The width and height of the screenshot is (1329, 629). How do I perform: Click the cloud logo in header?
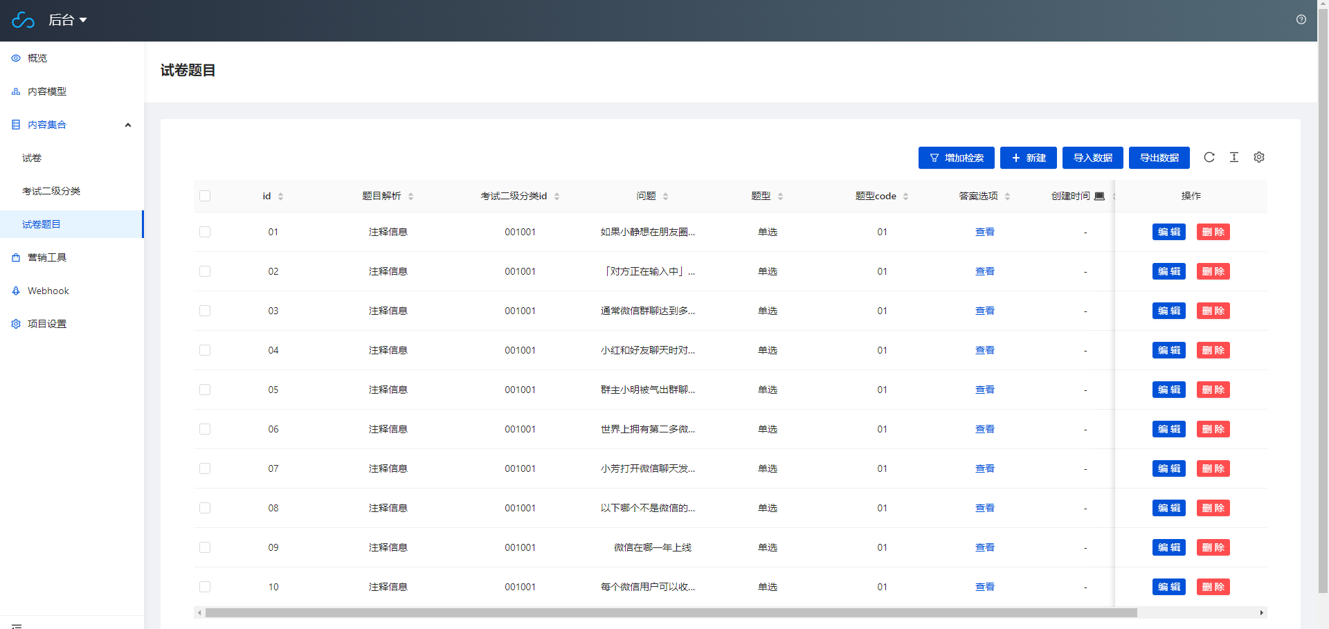(23, 20)
